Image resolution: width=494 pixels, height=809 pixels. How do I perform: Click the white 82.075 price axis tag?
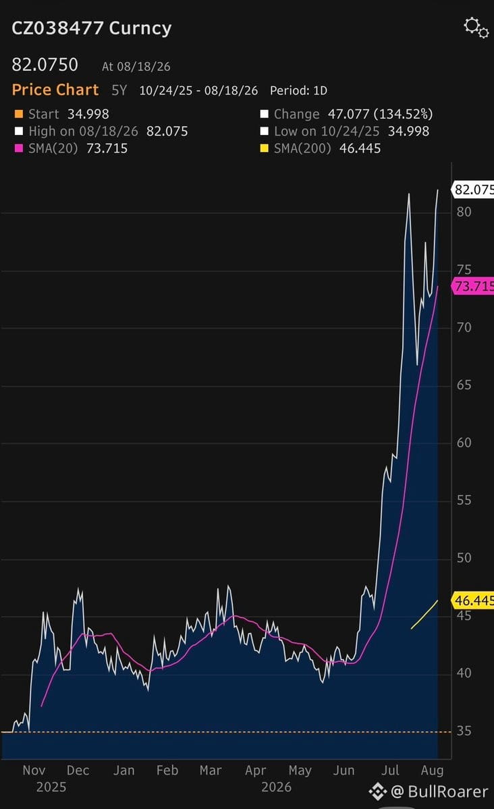[473, 190]
